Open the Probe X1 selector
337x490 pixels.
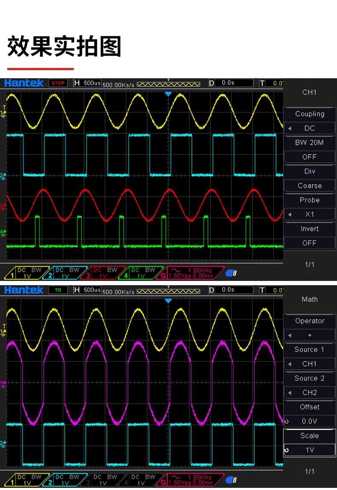click(x=310, y=214)
